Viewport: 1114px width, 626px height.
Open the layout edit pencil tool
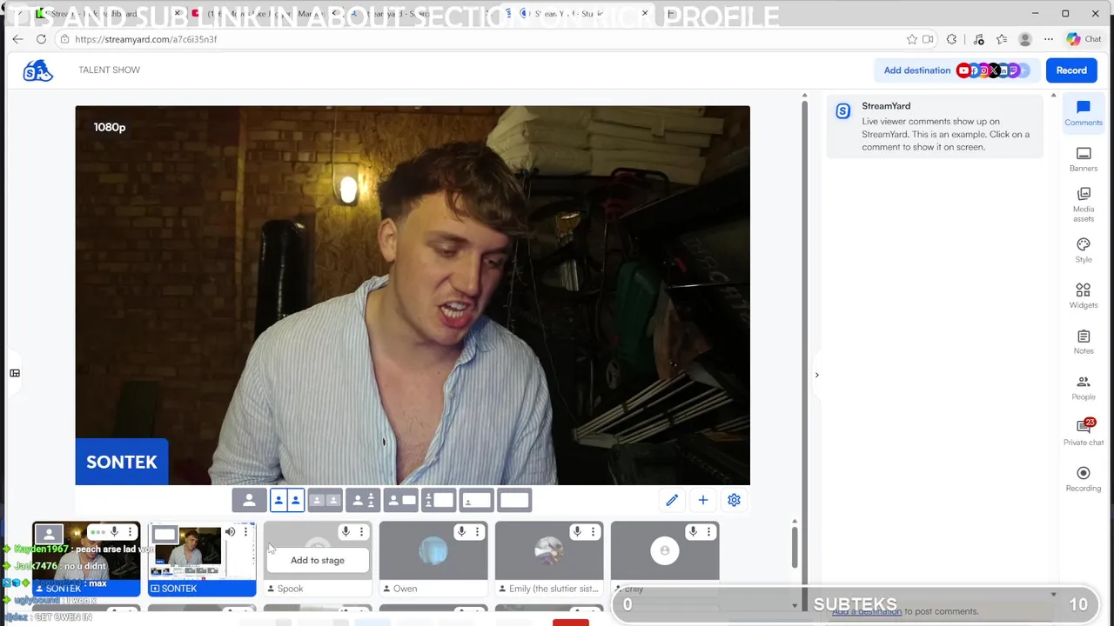point(672,500)
